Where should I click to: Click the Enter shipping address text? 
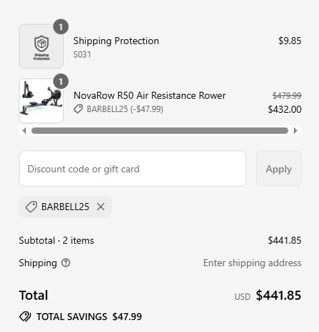[253, 263]
